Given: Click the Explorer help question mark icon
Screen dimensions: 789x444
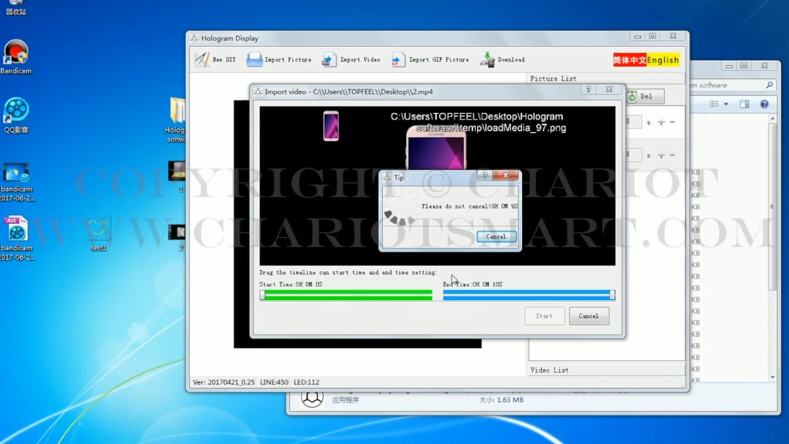Looking at the screenshot, I should point(764,104).
